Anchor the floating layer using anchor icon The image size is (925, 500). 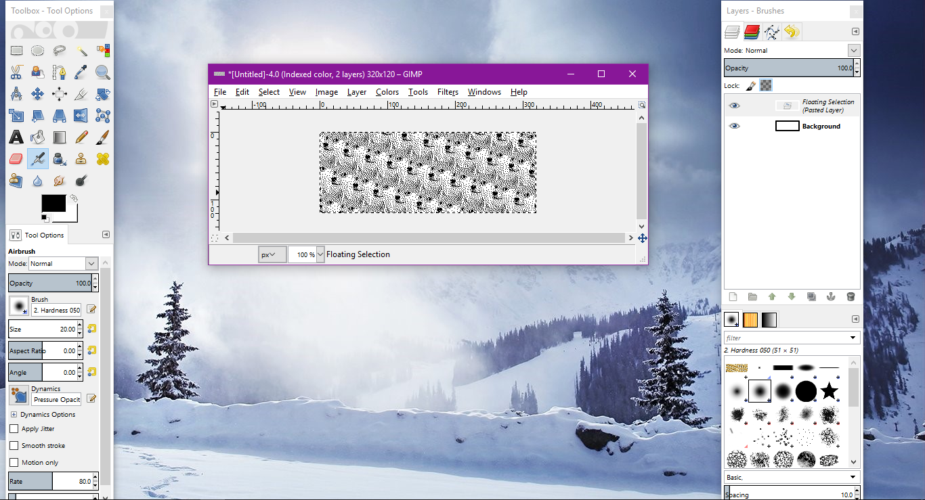831,297
